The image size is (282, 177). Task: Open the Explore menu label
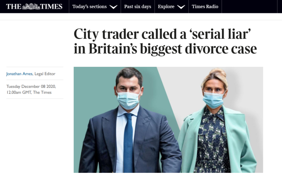coord(166,6)
